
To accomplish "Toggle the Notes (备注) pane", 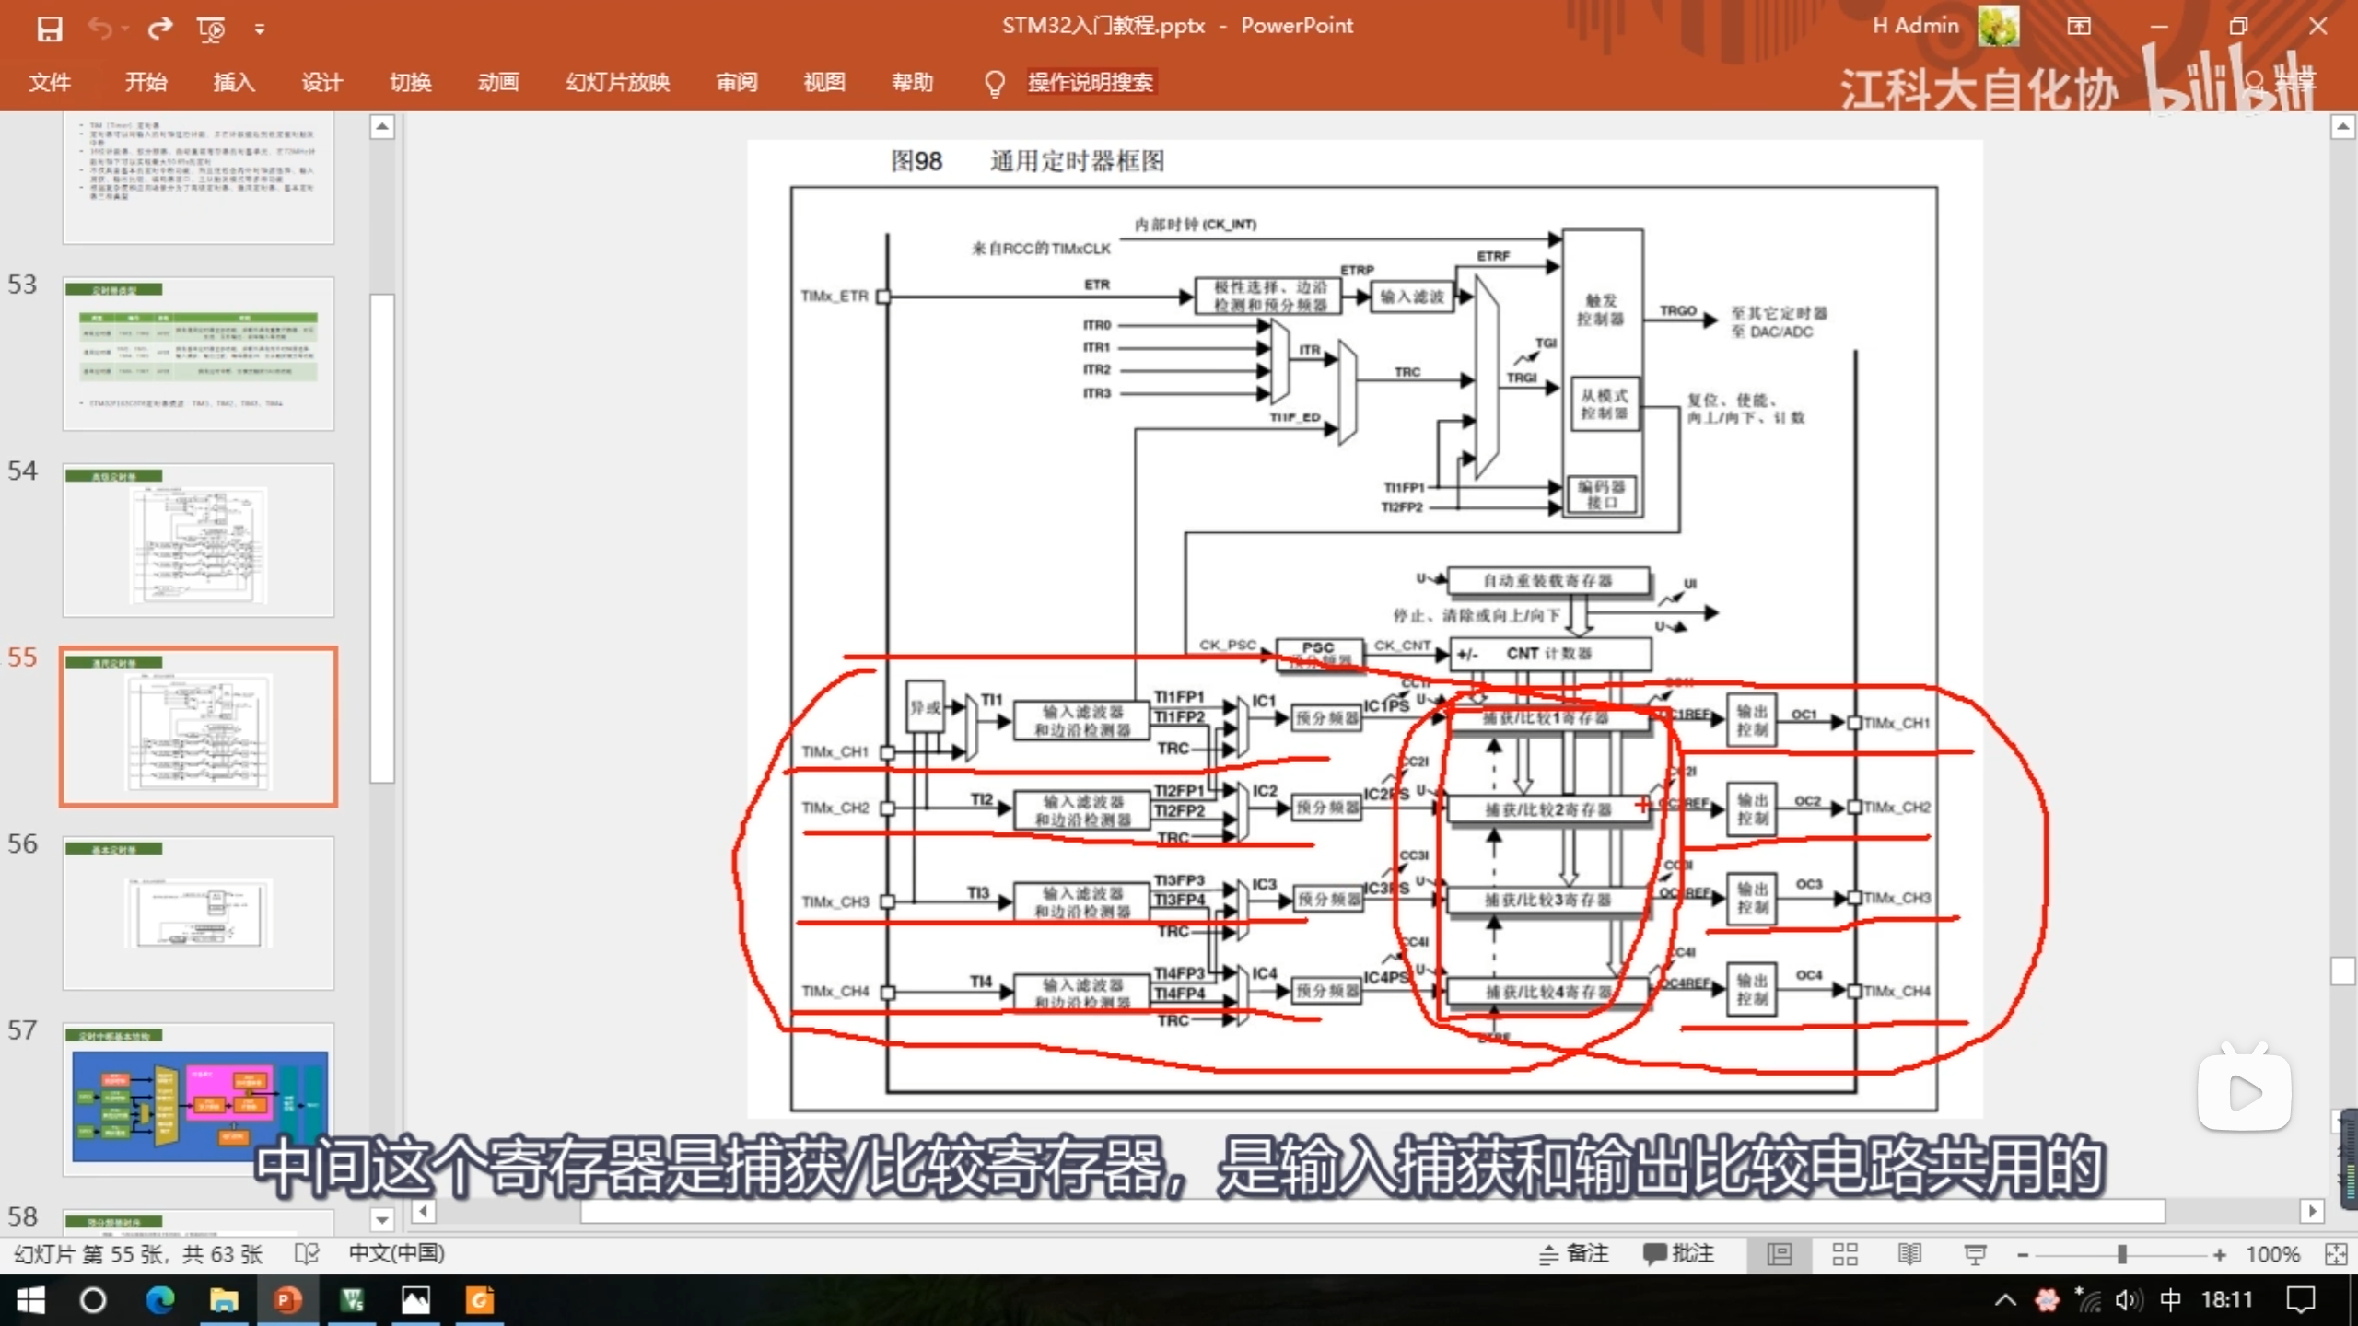I will [x=1574, y=1254].
